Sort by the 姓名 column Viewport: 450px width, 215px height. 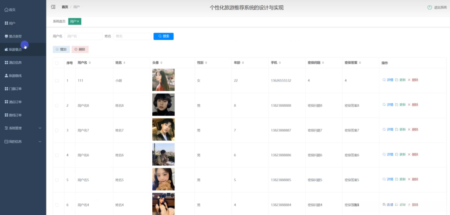point(124,63)
